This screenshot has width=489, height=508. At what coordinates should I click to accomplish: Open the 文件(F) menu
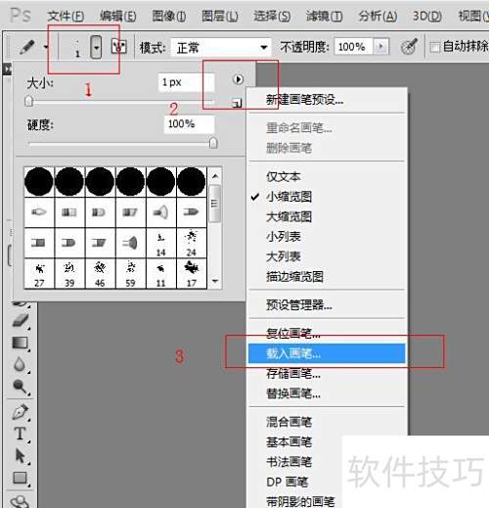click(x=66, y=16)
